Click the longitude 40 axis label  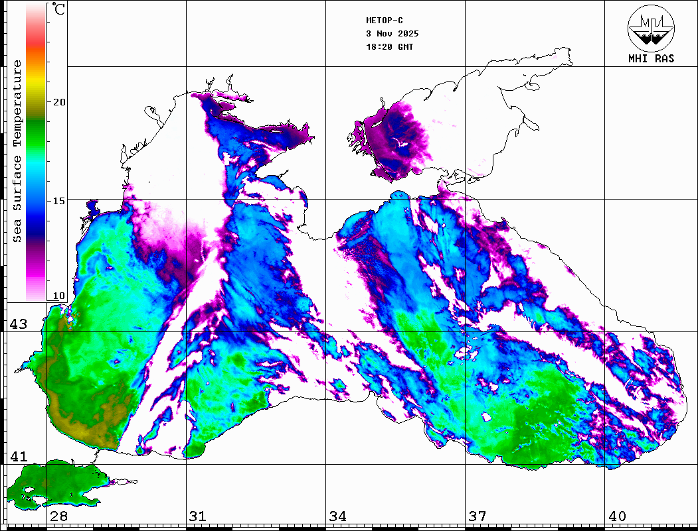(x=617, y=516)
